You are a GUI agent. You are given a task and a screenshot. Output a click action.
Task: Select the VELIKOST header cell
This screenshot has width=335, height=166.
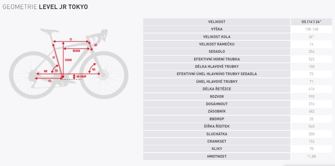(217, 22)
